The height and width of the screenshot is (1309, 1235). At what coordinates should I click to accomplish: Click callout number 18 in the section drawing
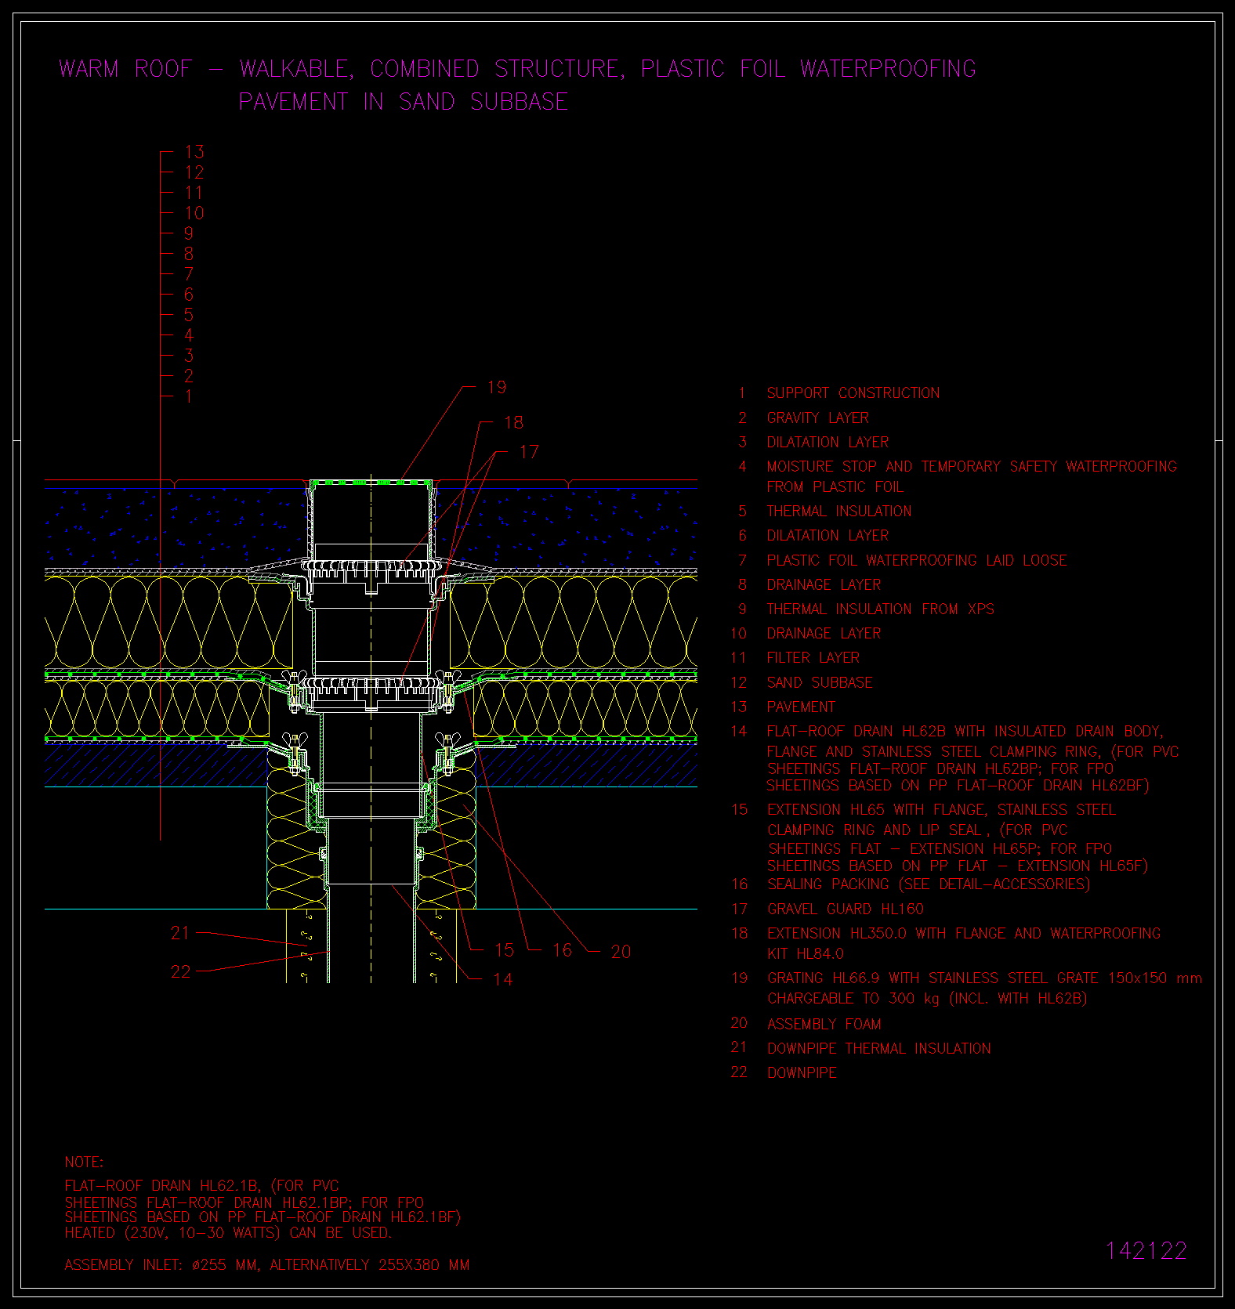pos(513,423)
